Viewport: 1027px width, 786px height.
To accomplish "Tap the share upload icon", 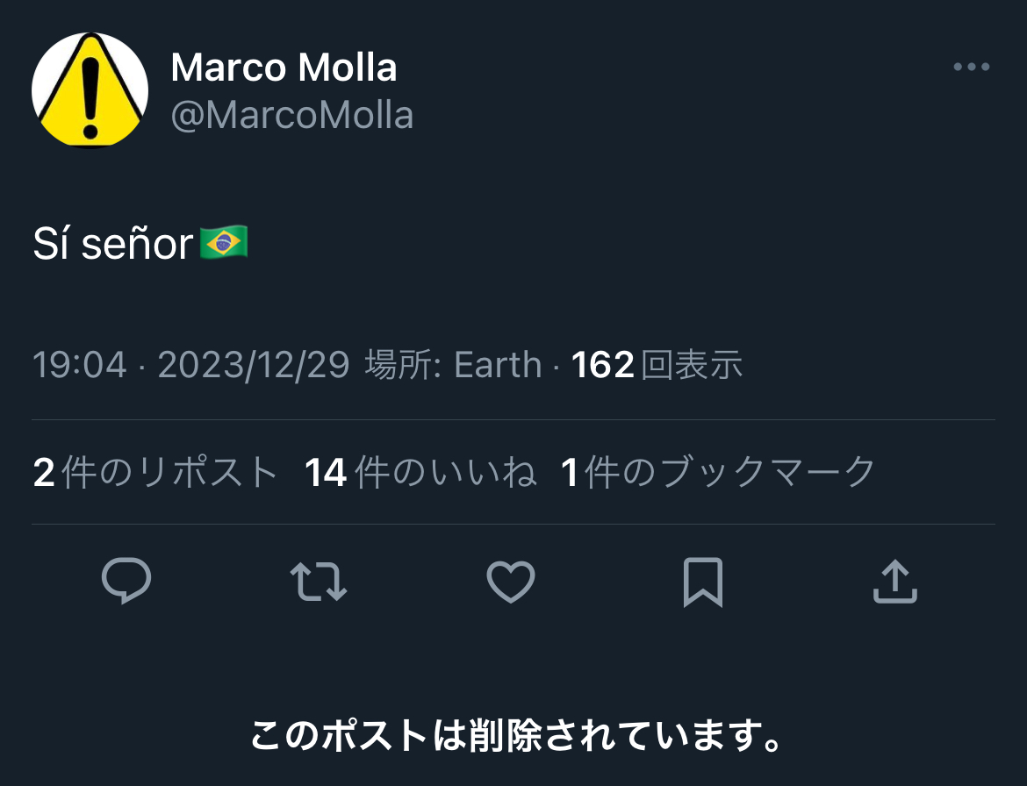I will tap(894, 582).
